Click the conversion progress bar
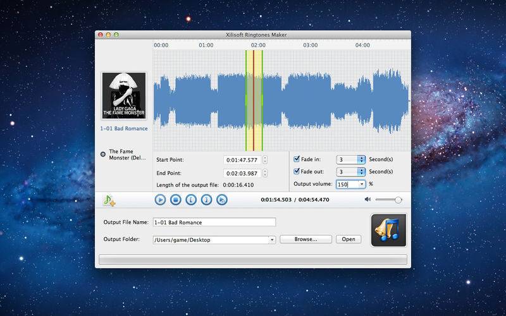This screenshot has width=506, height=316. 253,260
